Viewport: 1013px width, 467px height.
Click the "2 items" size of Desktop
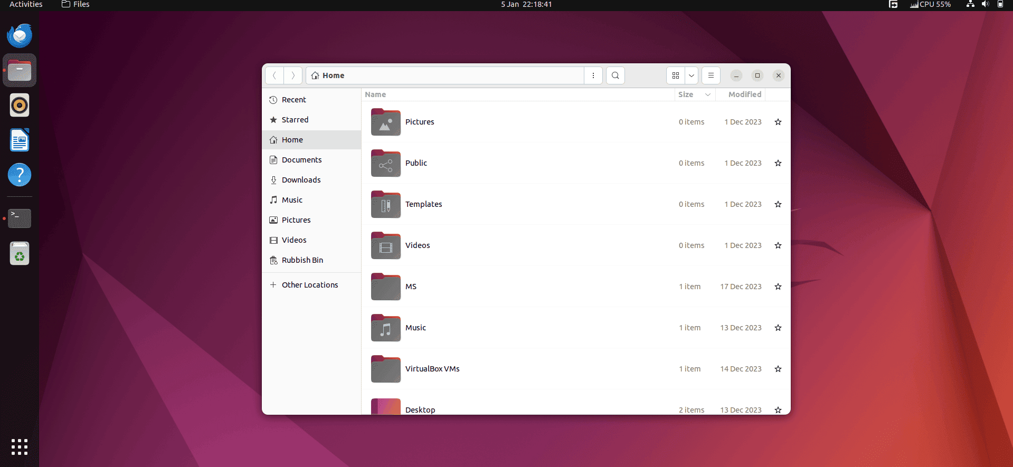pyautogui.click(x=692, y=410)
